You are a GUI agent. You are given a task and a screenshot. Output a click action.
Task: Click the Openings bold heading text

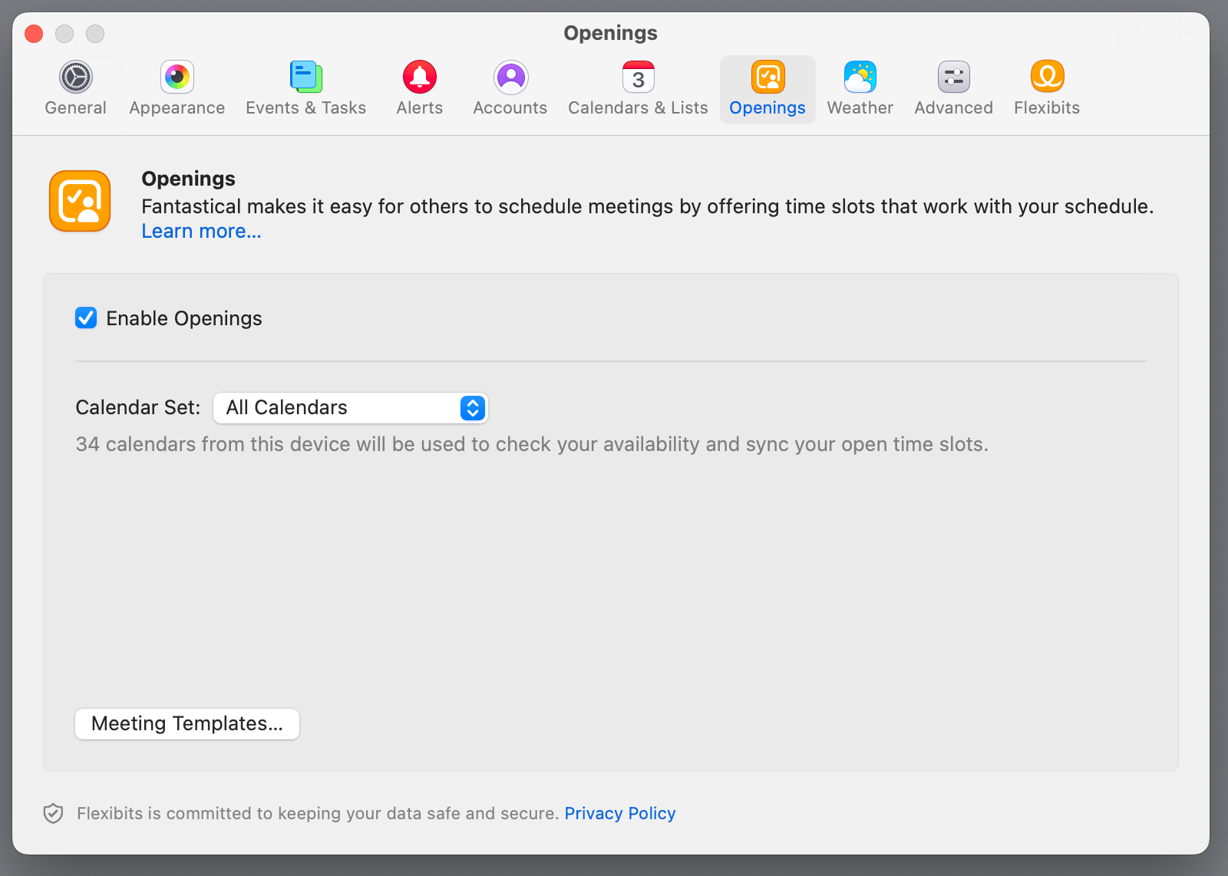[x=188, y=179]
